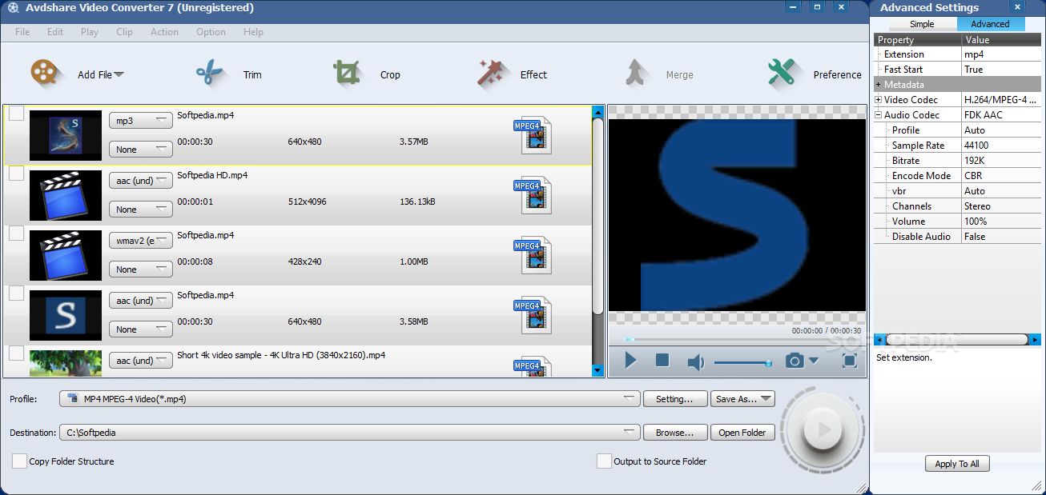Click the Setting... button

tap(675, 398)
